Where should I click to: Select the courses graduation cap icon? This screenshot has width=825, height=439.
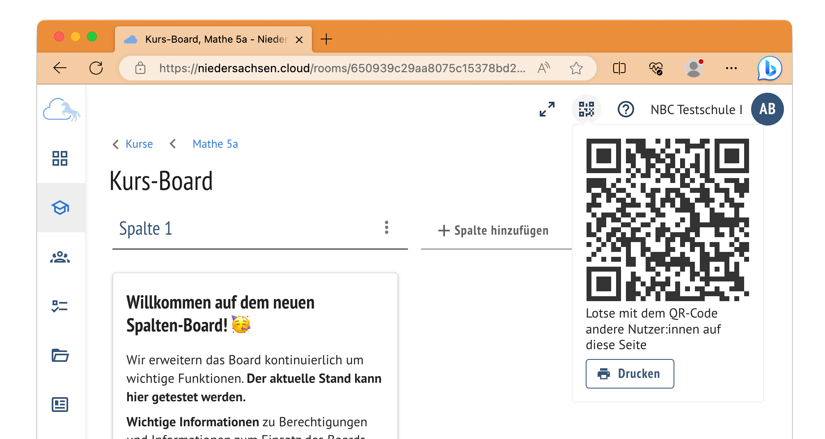coord(60,208)
